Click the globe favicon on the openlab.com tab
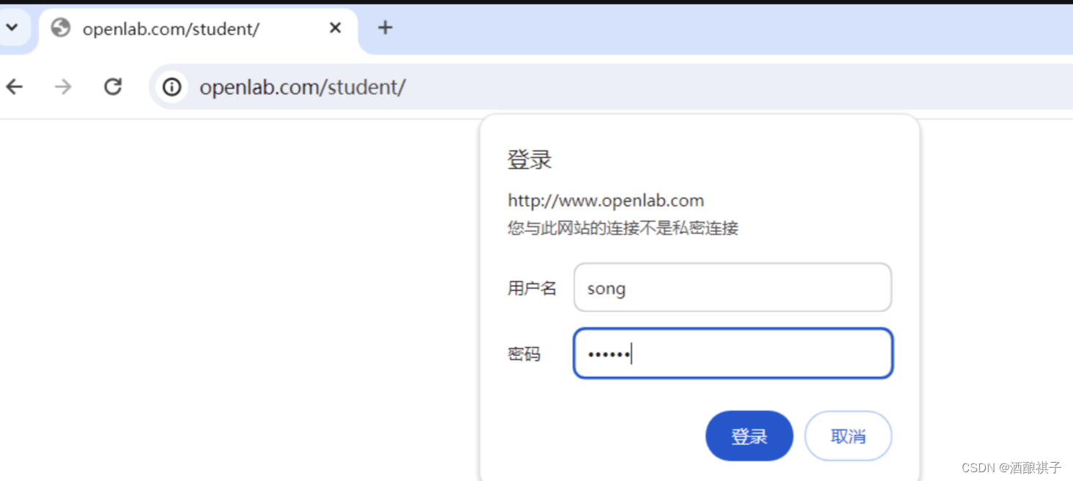The width and height of the screenshot is (1073, 481). tap(60, 29)
